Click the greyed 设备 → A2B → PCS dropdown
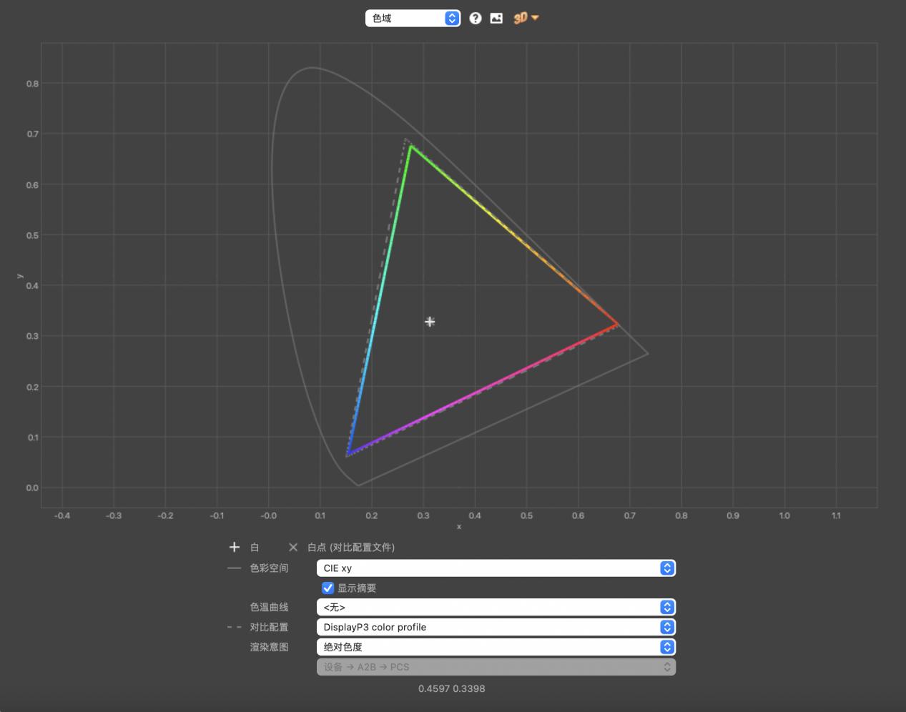906x712 pixels. tap(496, 667)
